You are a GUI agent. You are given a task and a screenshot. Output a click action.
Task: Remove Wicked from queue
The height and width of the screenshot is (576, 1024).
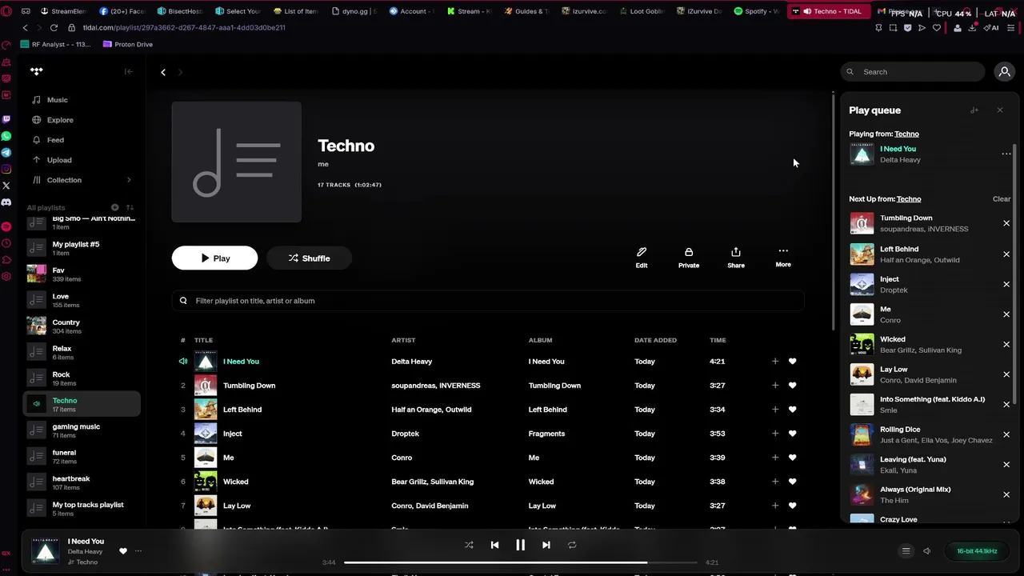(x=1006, y=344)
